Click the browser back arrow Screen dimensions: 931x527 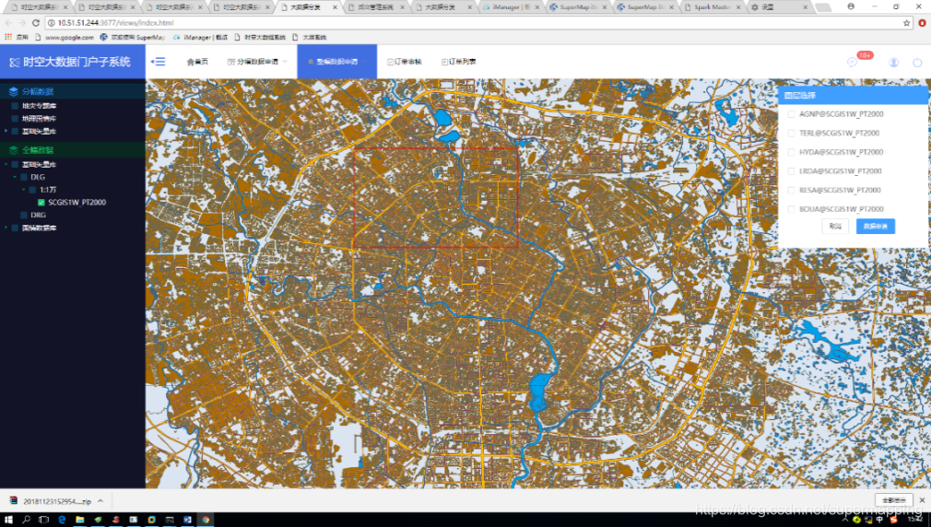coord(8,22)
